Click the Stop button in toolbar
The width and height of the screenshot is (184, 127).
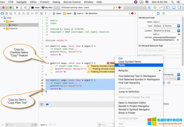[25, 8]
